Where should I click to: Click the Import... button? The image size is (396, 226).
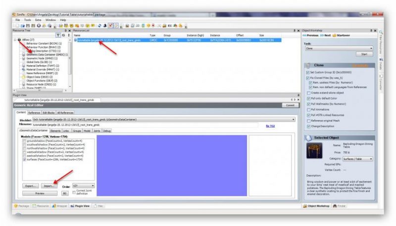49,186
